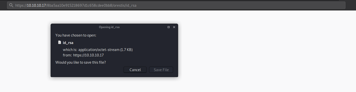Click the 10.10.10.17 host in the URL
Viewport: 356px width, 92px height.
click(x=36, y=5)
